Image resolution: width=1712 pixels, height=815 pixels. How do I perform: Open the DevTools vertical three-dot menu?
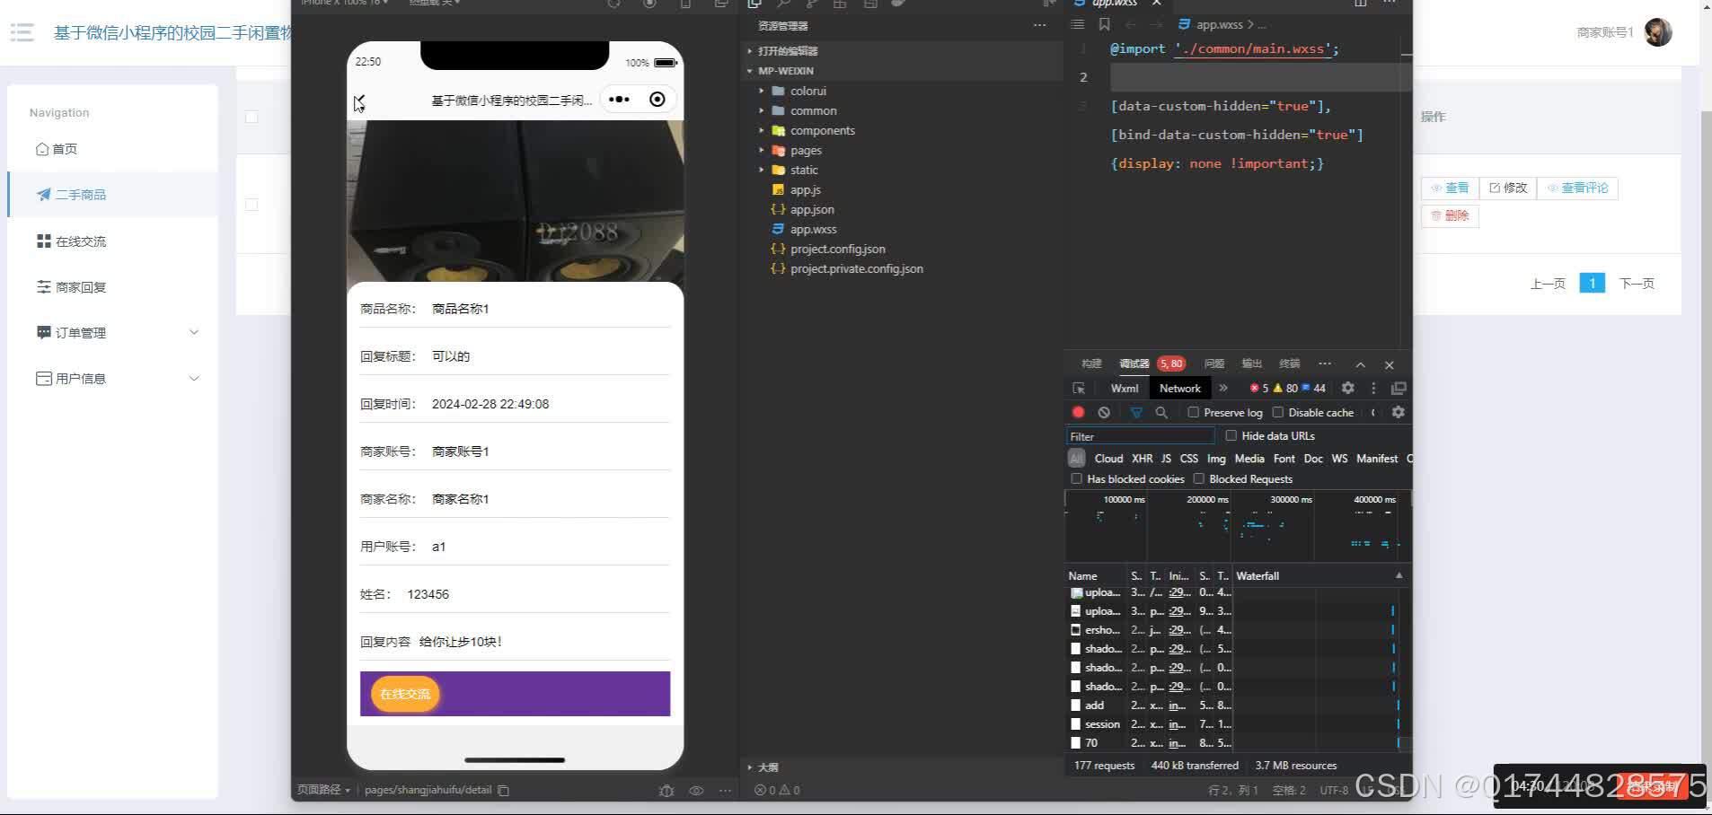1373,388
